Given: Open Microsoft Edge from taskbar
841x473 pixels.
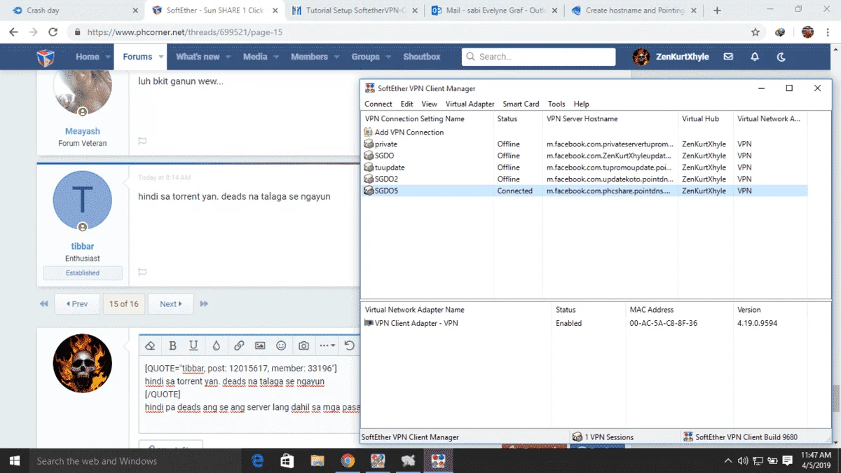Looking at the screenshot, I should point(257,461).
